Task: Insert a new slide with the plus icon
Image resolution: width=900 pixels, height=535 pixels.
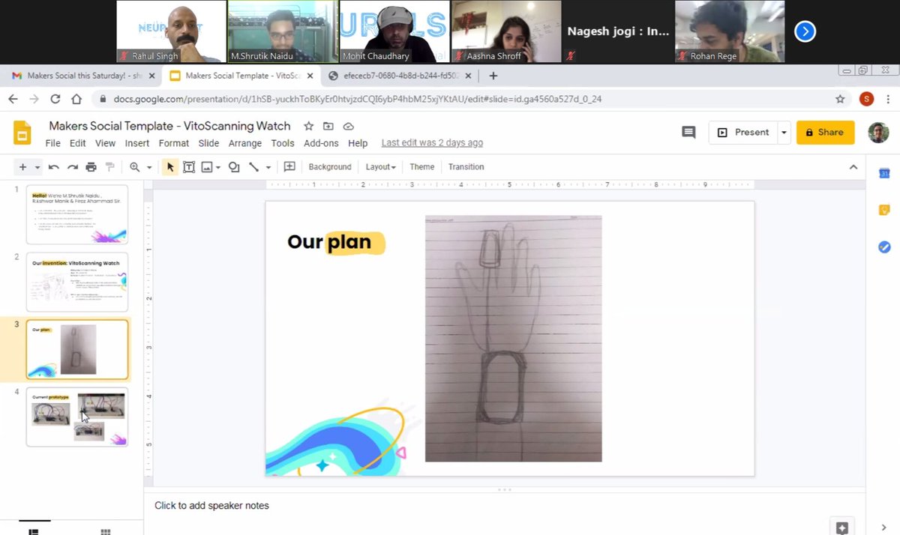Action: (x=21, y=166)
